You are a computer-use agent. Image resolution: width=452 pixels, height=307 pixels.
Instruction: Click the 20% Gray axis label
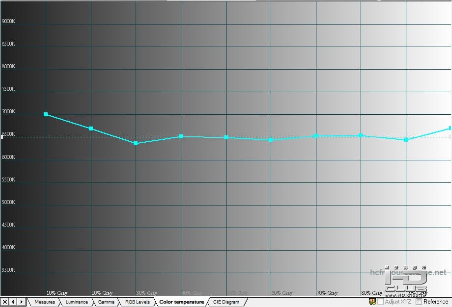pos(102,293)
